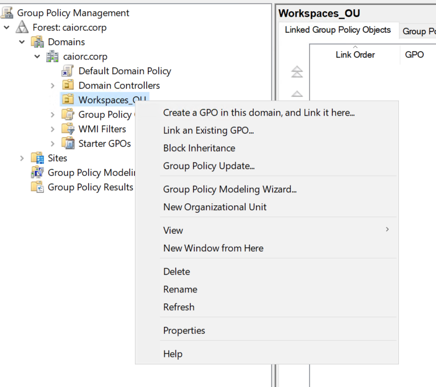Click the Domains folder icon

coord(37,42)
